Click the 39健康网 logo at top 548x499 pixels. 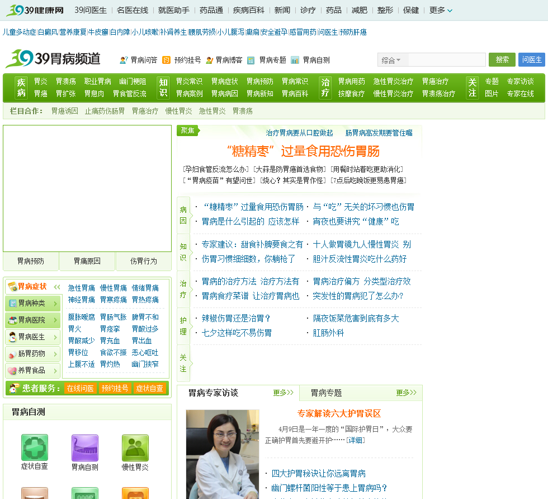[x=35, y=10]
